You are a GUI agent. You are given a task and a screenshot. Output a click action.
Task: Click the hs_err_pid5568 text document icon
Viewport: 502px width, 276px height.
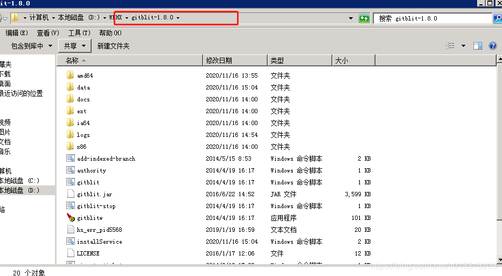[71, 229]
